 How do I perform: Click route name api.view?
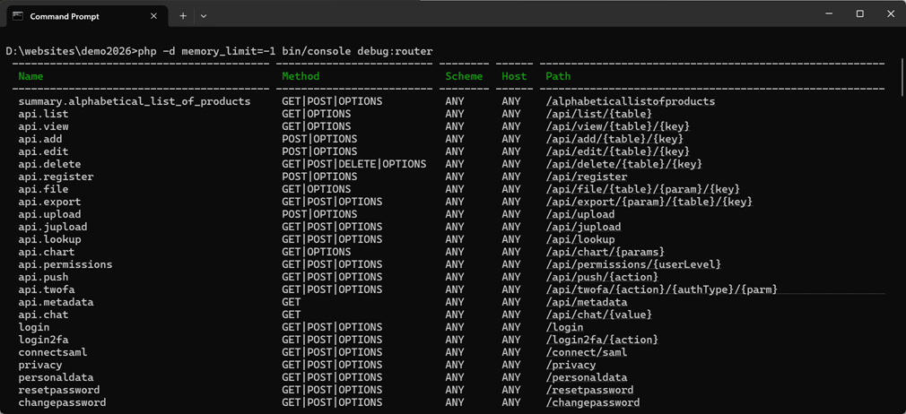click(43, 126)
